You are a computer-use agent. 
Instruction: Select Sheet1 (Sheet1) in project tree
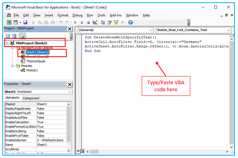pyautogui.click(x=38, y=52)
